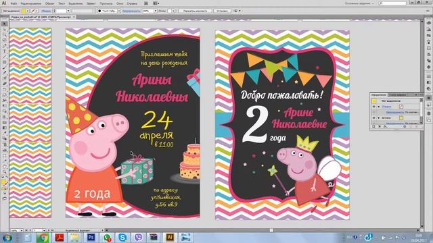
Task: Select the Paintbrush tool
Action: 5,67
